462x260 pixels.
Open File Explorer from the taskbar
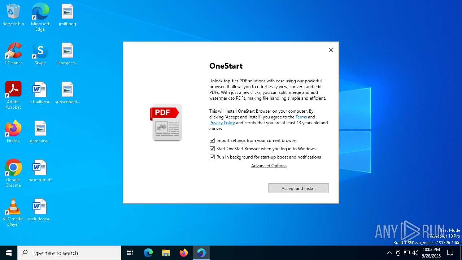(166, 253)
